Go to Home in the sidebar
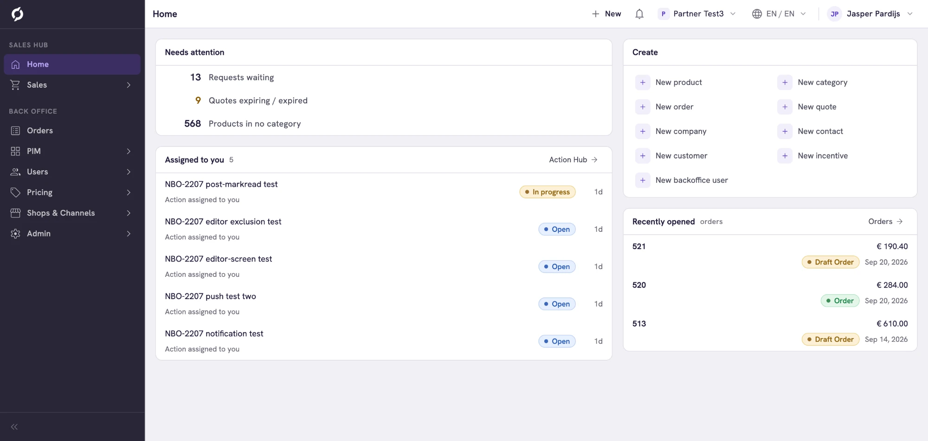Screen dimensions: 928x441 72,64
